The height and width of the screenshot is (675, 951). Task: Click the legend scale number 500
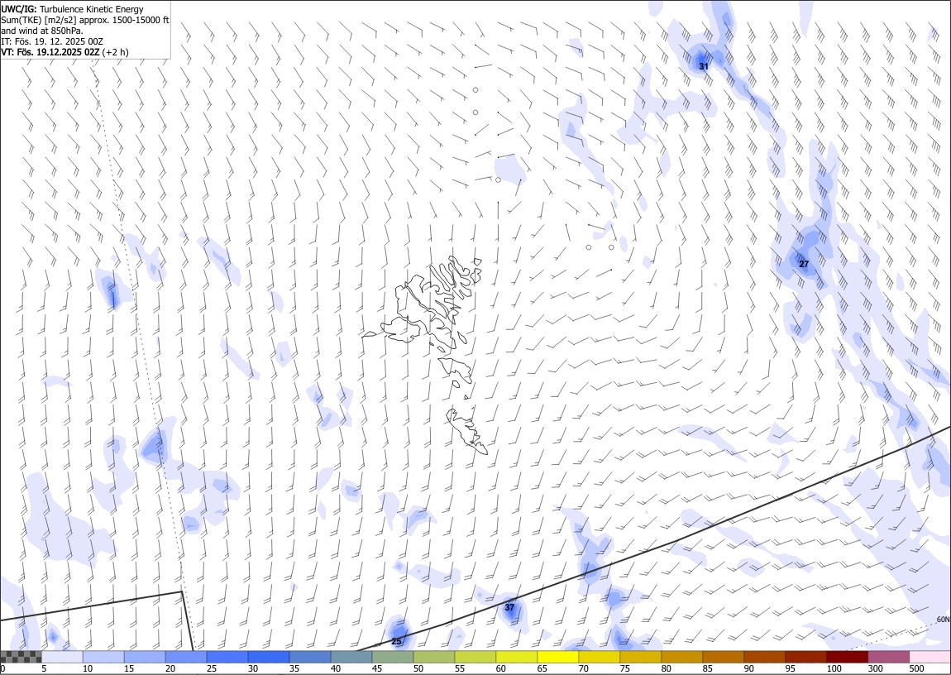coord(916,668)
